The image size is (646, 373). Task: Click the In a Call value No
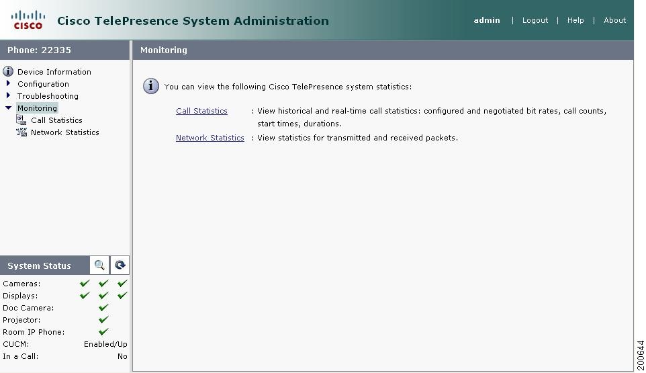click(122, 356)
